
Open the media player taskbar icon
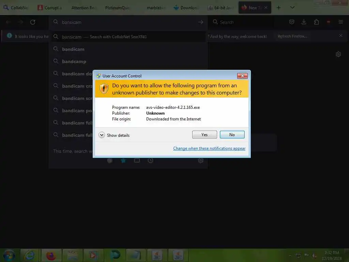tap(93, 255)
